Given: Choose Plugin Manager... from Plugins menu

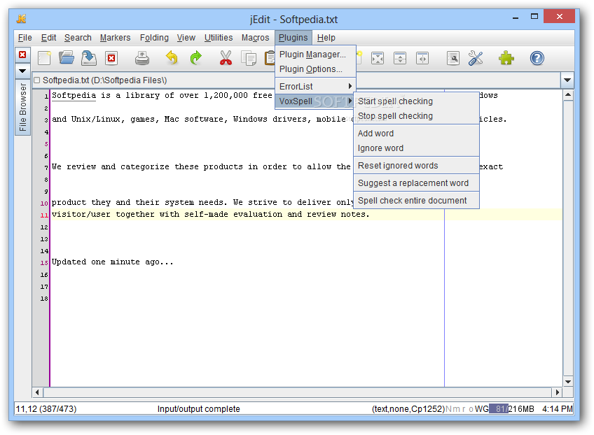Looking at the screenshot, I should [315, 54].
